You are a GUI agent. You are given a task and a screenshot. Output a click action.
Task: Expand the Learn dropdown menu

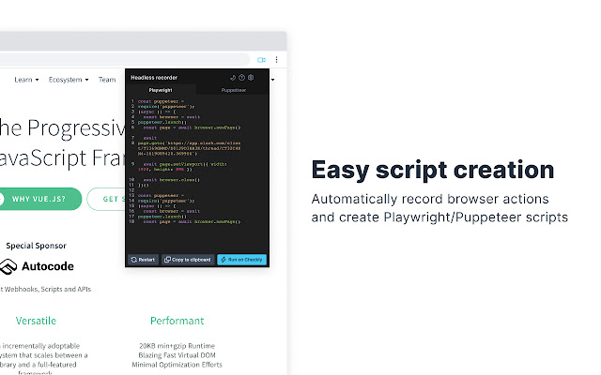pos(26,80)
